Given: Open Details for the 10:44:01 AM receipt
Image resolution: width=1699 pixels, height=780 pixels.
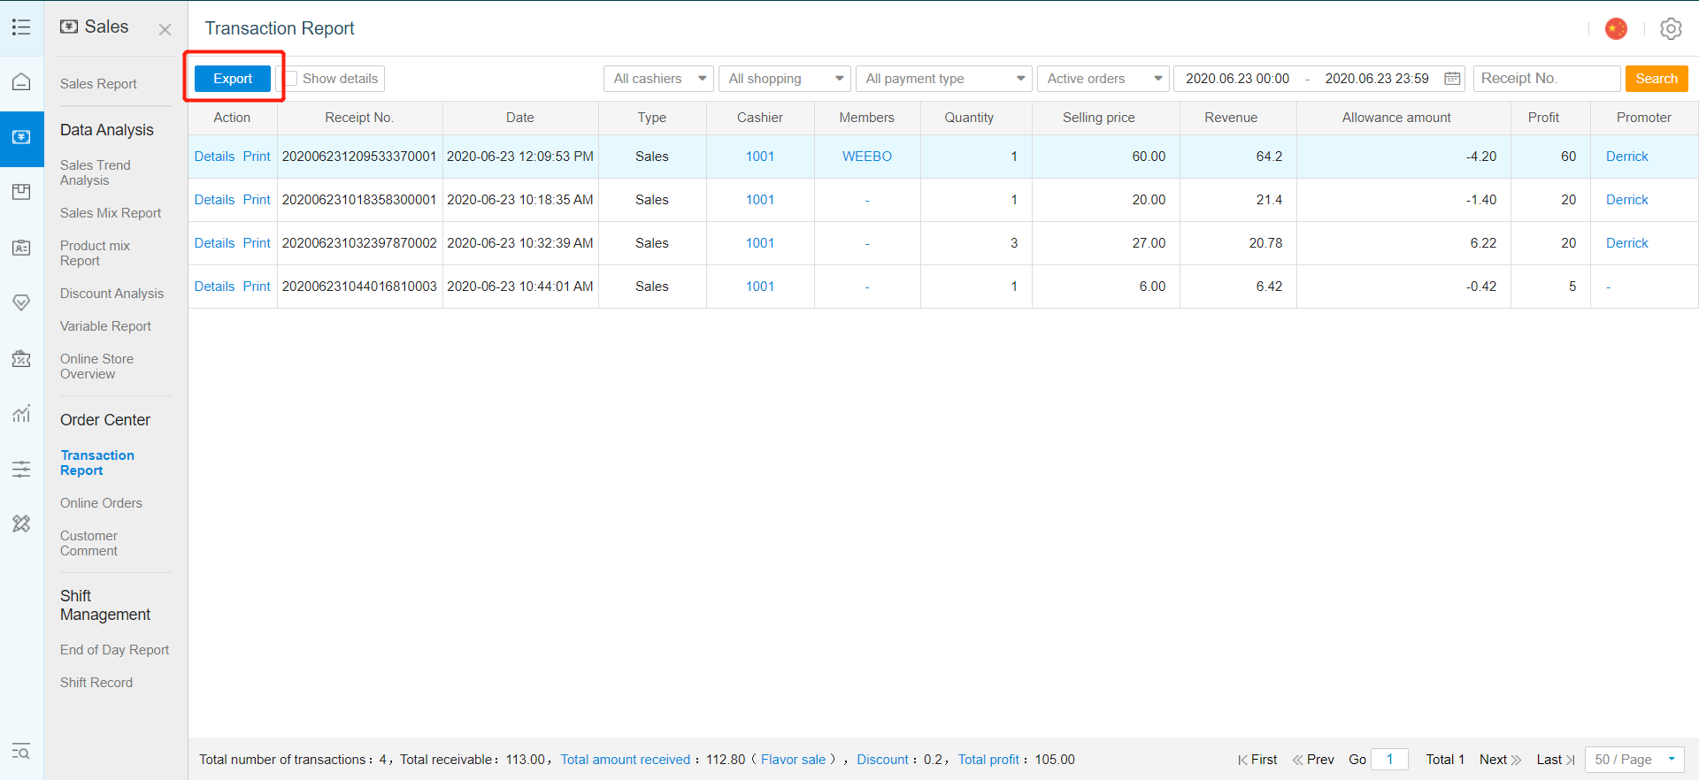Looking at the screenshot, I should [214, 287].
